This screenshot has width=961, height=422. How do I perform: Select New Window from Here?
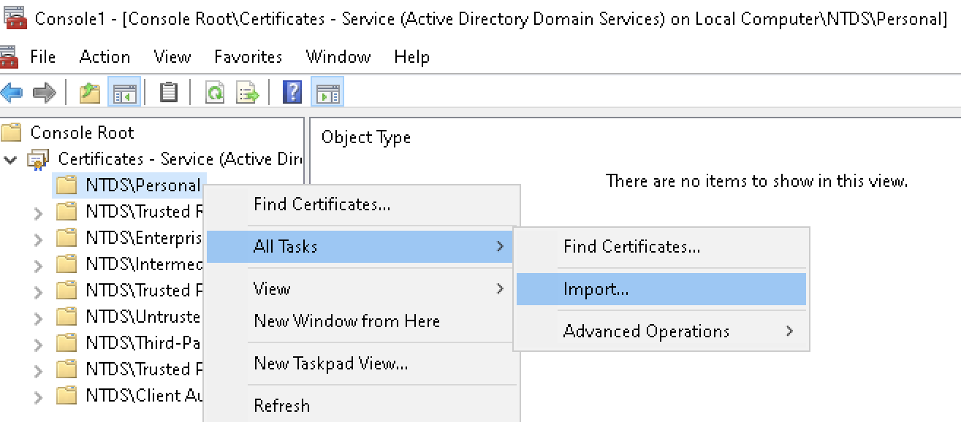tap(346, 321)
